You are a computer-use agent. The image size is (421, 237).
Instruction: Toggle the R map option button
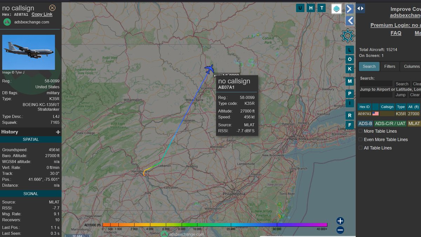click(350, 115)
